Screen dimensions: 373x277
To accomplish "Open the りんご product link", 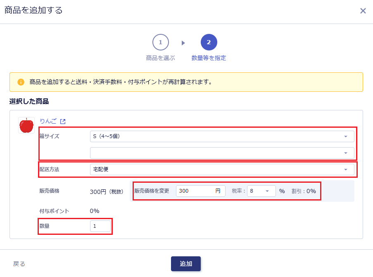I will (48, 122).
